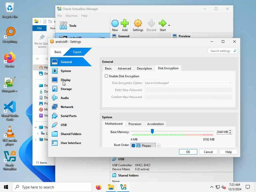Image resolution: width=256 pixels, height=192 pixels.
Task: Switch to Basic settings mode
Action: tap(58, 52)
